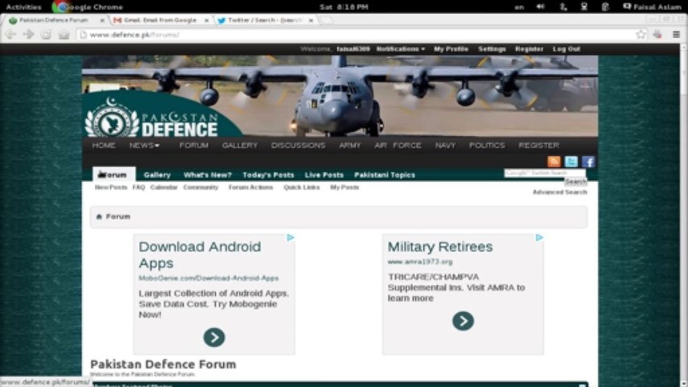Click the Register link in the top bar
This screenshot has height=387, width=688.
529,49
